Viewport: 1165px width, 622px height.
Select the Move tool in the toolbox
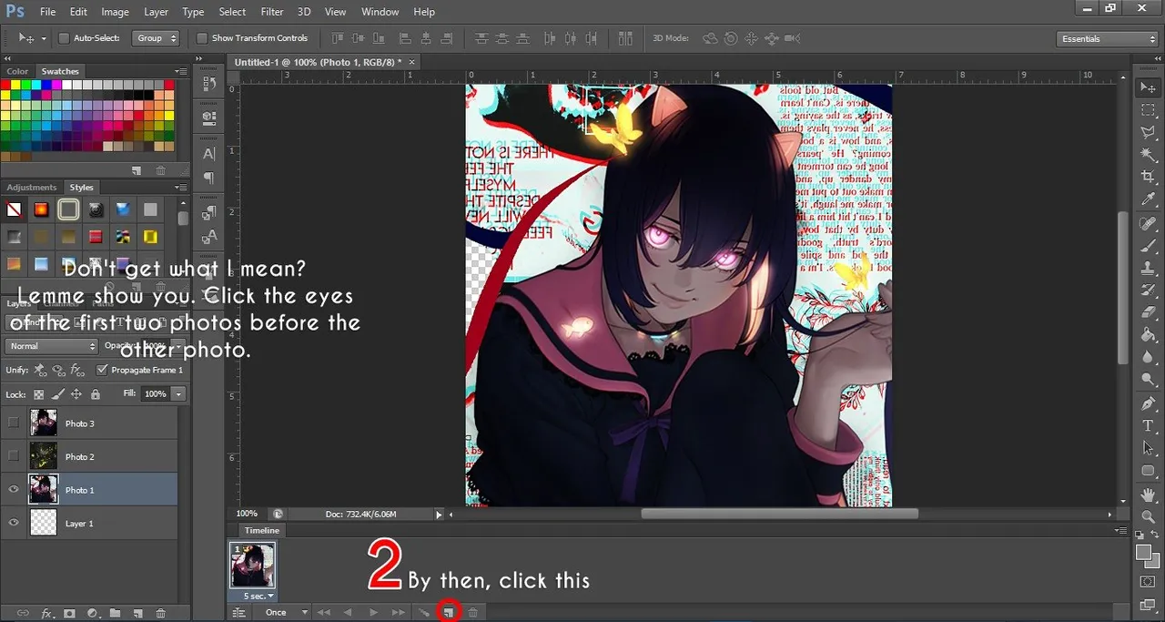point(1148,88)
